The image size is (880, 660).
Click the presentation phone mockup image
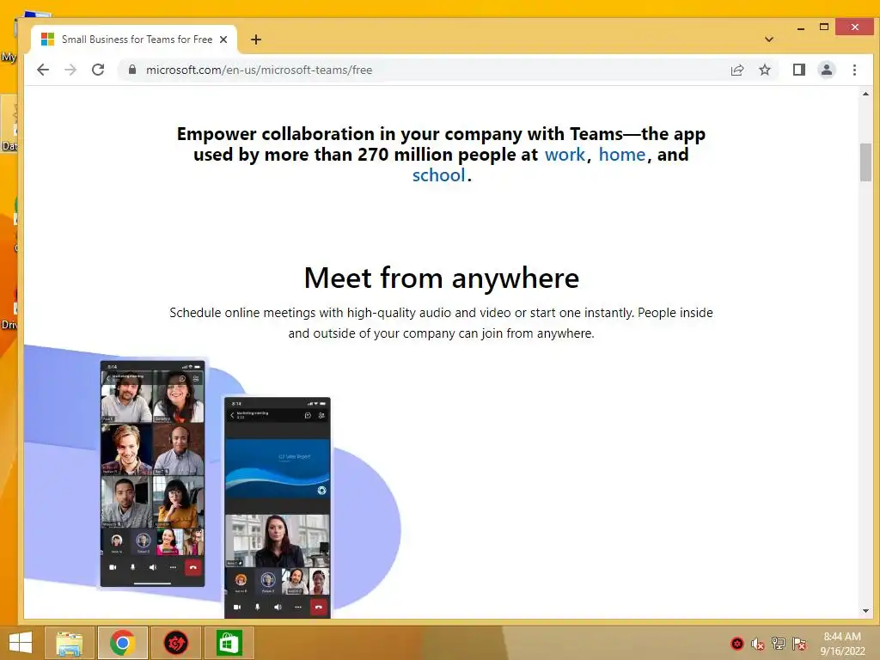coord(278,508)
